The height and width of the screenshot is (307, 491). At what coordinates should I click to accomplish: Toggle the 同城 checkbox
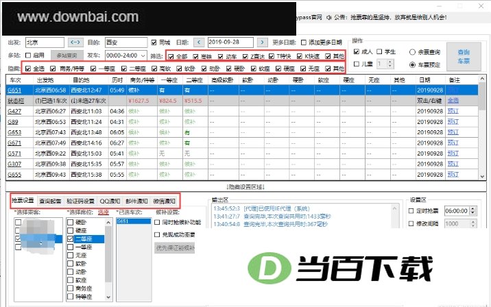tap(154, 42)
